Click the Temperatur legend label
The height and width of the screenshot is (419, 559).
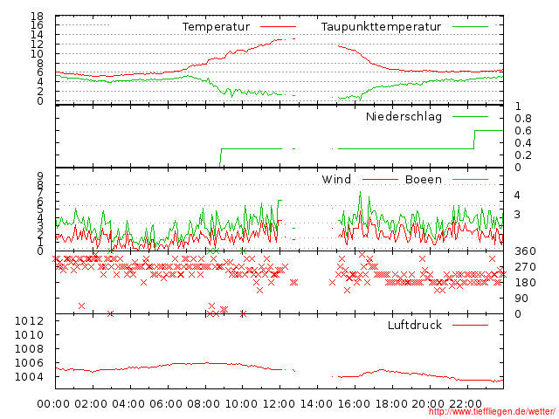[x=216, y=27]
